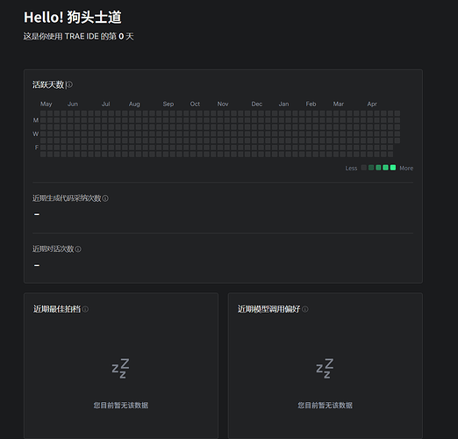Click the lightest legend swatch after Less

(x=364, y=168)
